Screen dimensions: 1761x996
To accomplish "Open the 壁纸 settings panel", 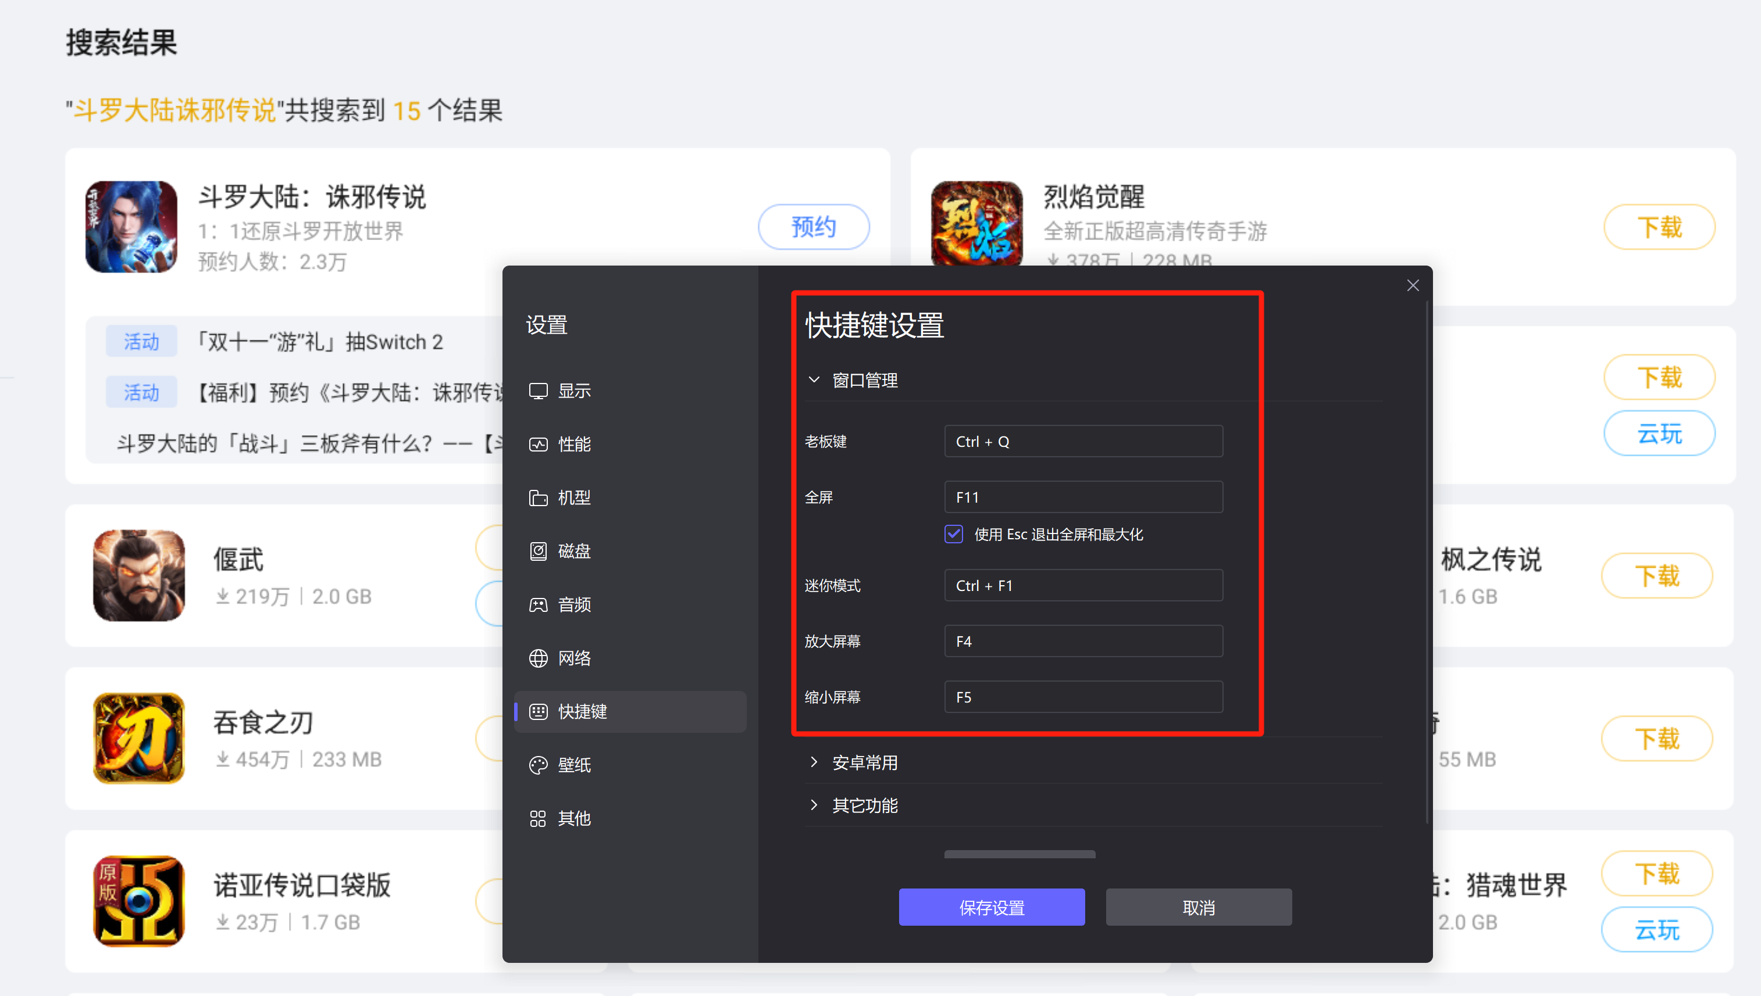I will [x=573, y=765].
